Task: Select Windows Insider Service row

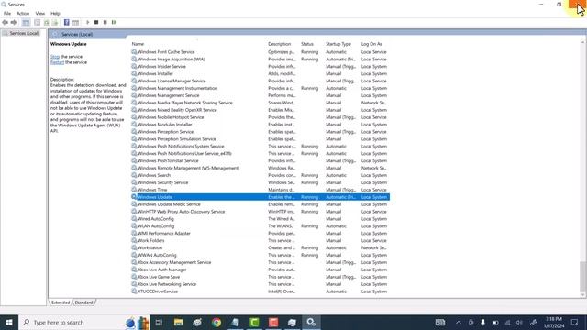Action: (260, 67)
